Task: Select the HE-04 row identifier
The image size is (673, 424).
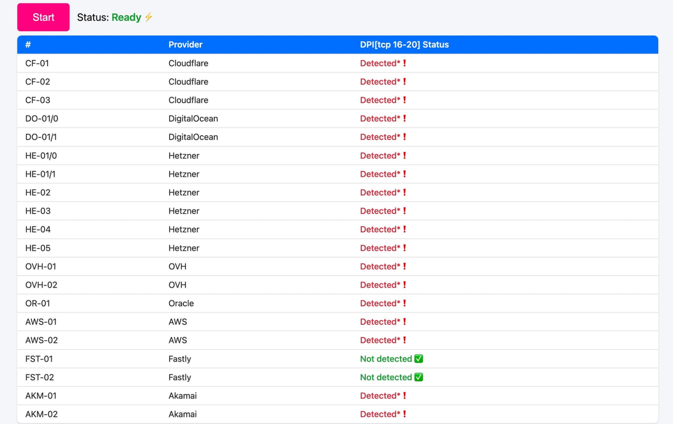Action: [x=38, y=229]
